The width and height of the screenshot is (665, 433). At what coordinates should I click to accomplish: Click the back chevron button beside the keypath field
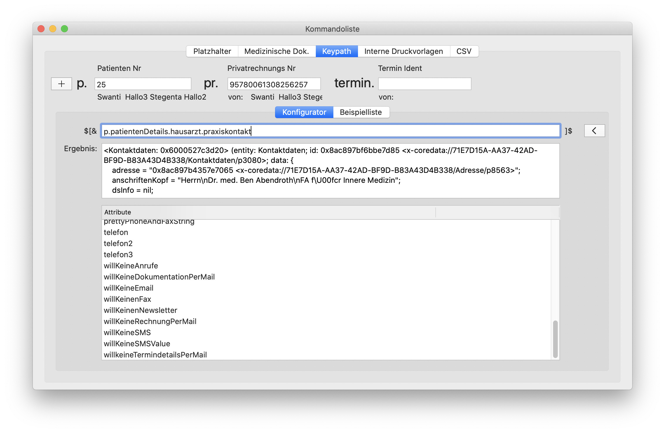click(x=594, y=131)
